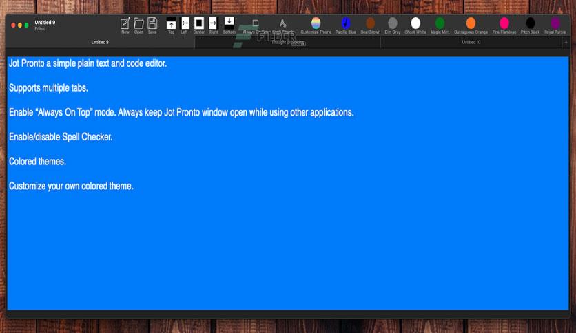
Task: Maximize the window with the green button
Action: [x=26, y=25]
